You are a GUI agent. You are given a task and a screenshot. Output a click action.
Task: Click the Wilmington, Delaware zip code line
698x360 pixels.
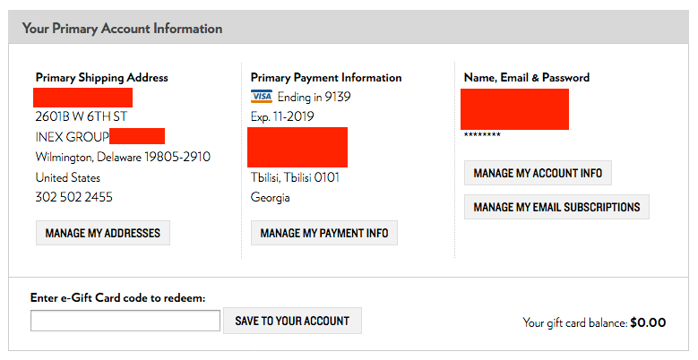pyautogui.click(x=123, y=157)
